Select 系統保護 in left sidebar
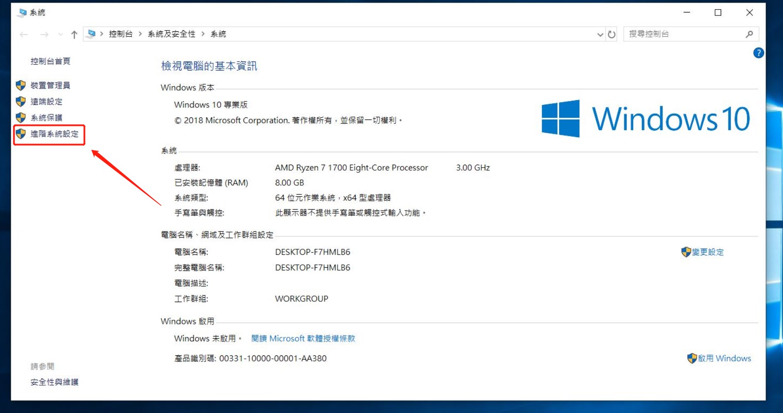783x413 pixels. (x=46, y=118)
